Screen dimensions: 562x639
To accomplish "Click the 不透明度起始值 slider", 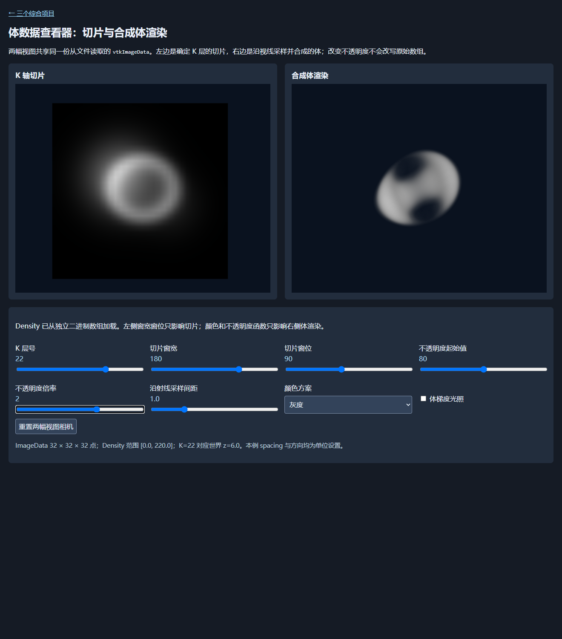I will pos(484,369).
